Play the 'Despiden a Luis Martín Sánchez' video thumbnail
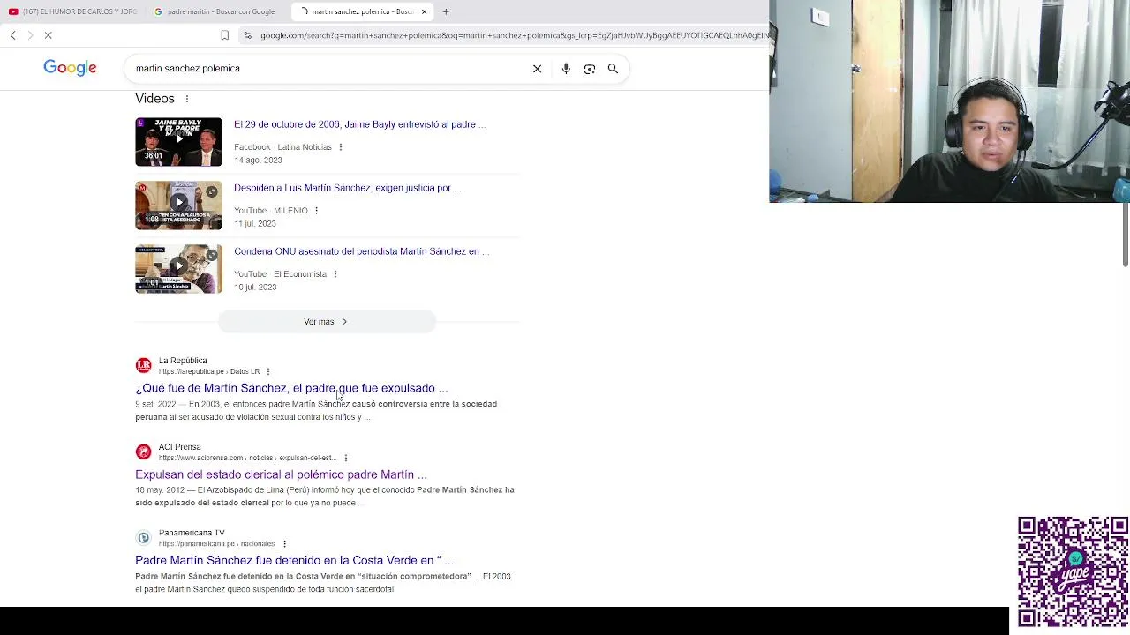Viewport: 1130px width, 635px height. [x=178, y=205]
